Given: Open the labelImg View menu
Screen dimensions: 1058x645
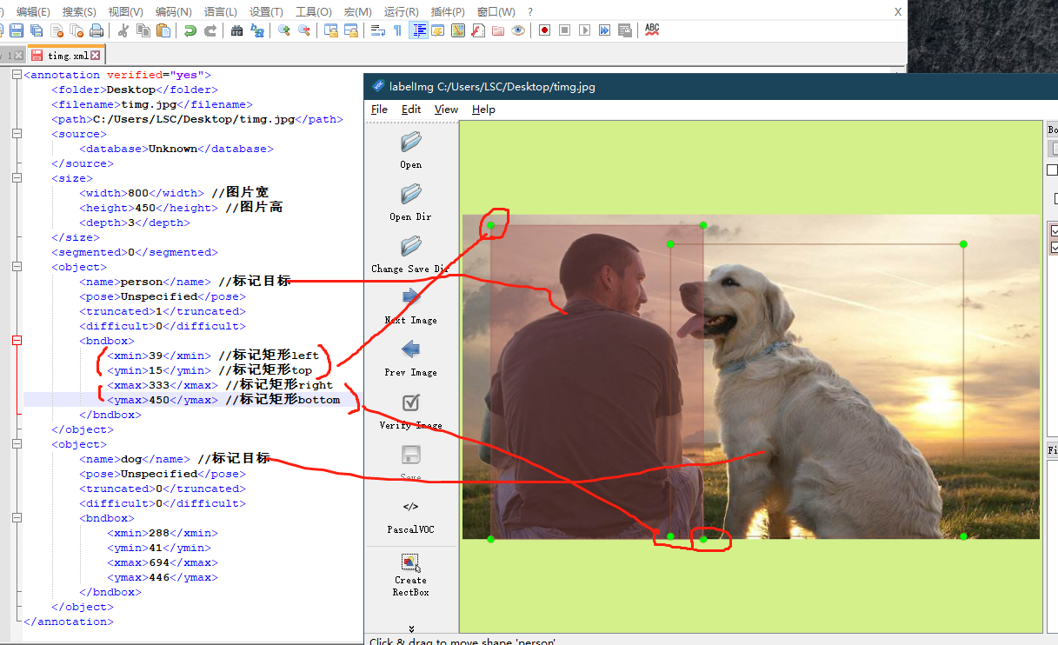Looking at the screenshot, I should [x=446, y=110].
